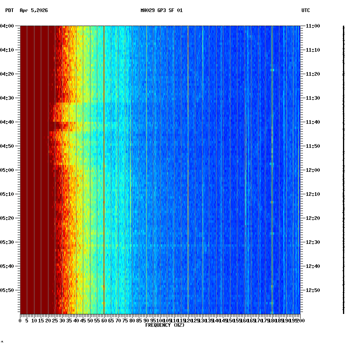The width and height of the screenshot is (361, 346).
Task: Click the 100 Hz frequency tick mark
Action: coord(160,316)
